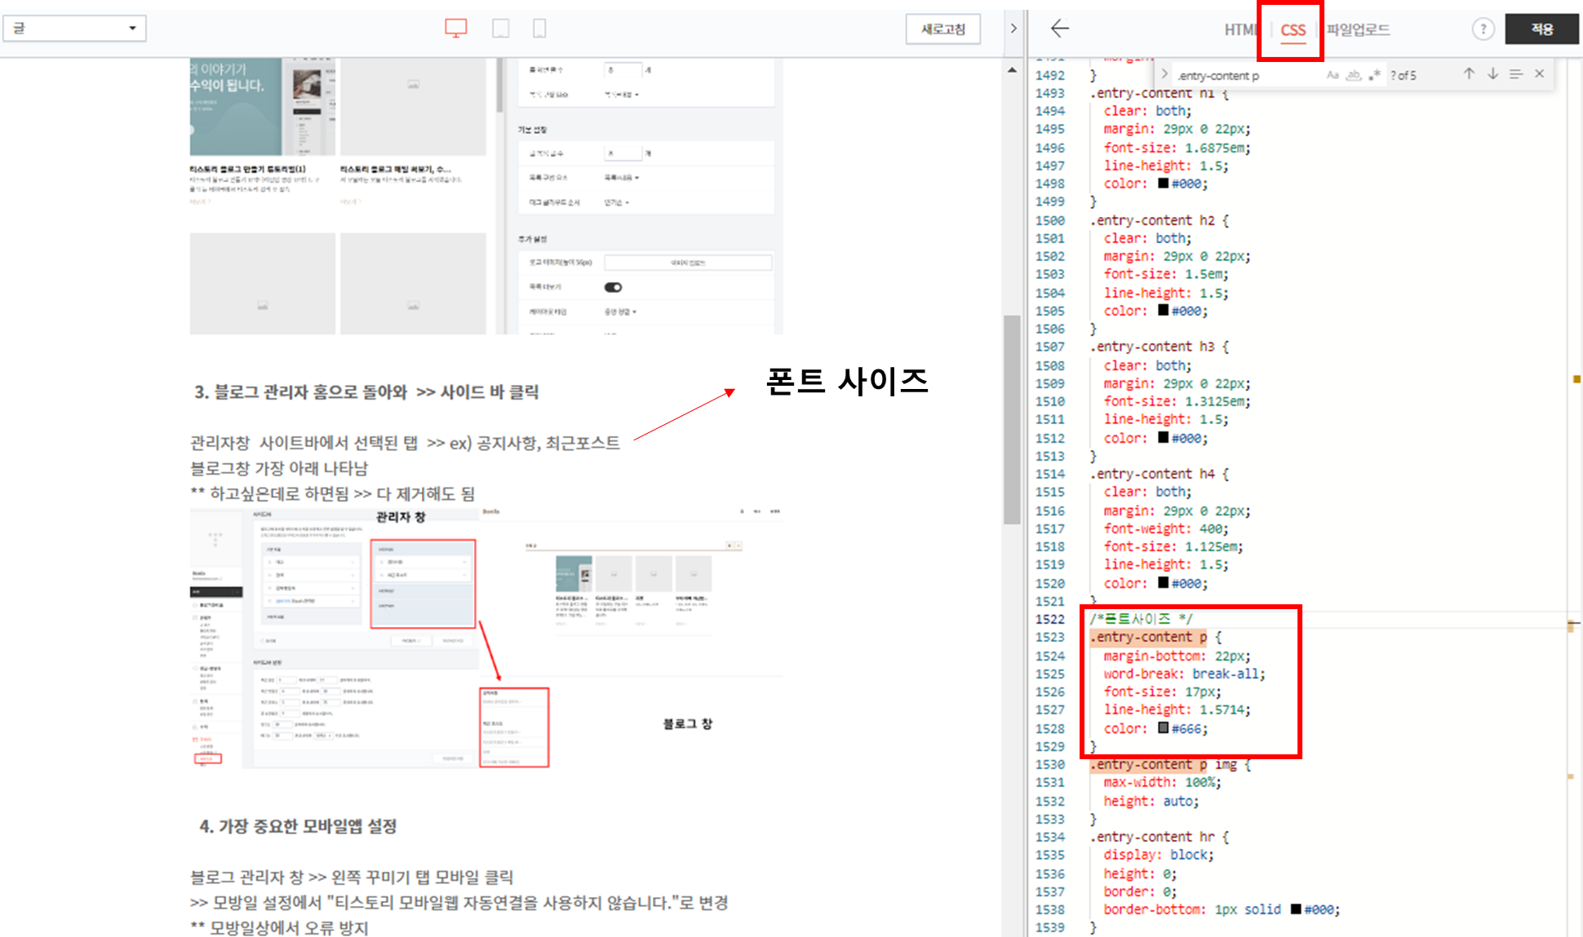Expand replace mode chevron in find widget

(x=1164, y=74)
